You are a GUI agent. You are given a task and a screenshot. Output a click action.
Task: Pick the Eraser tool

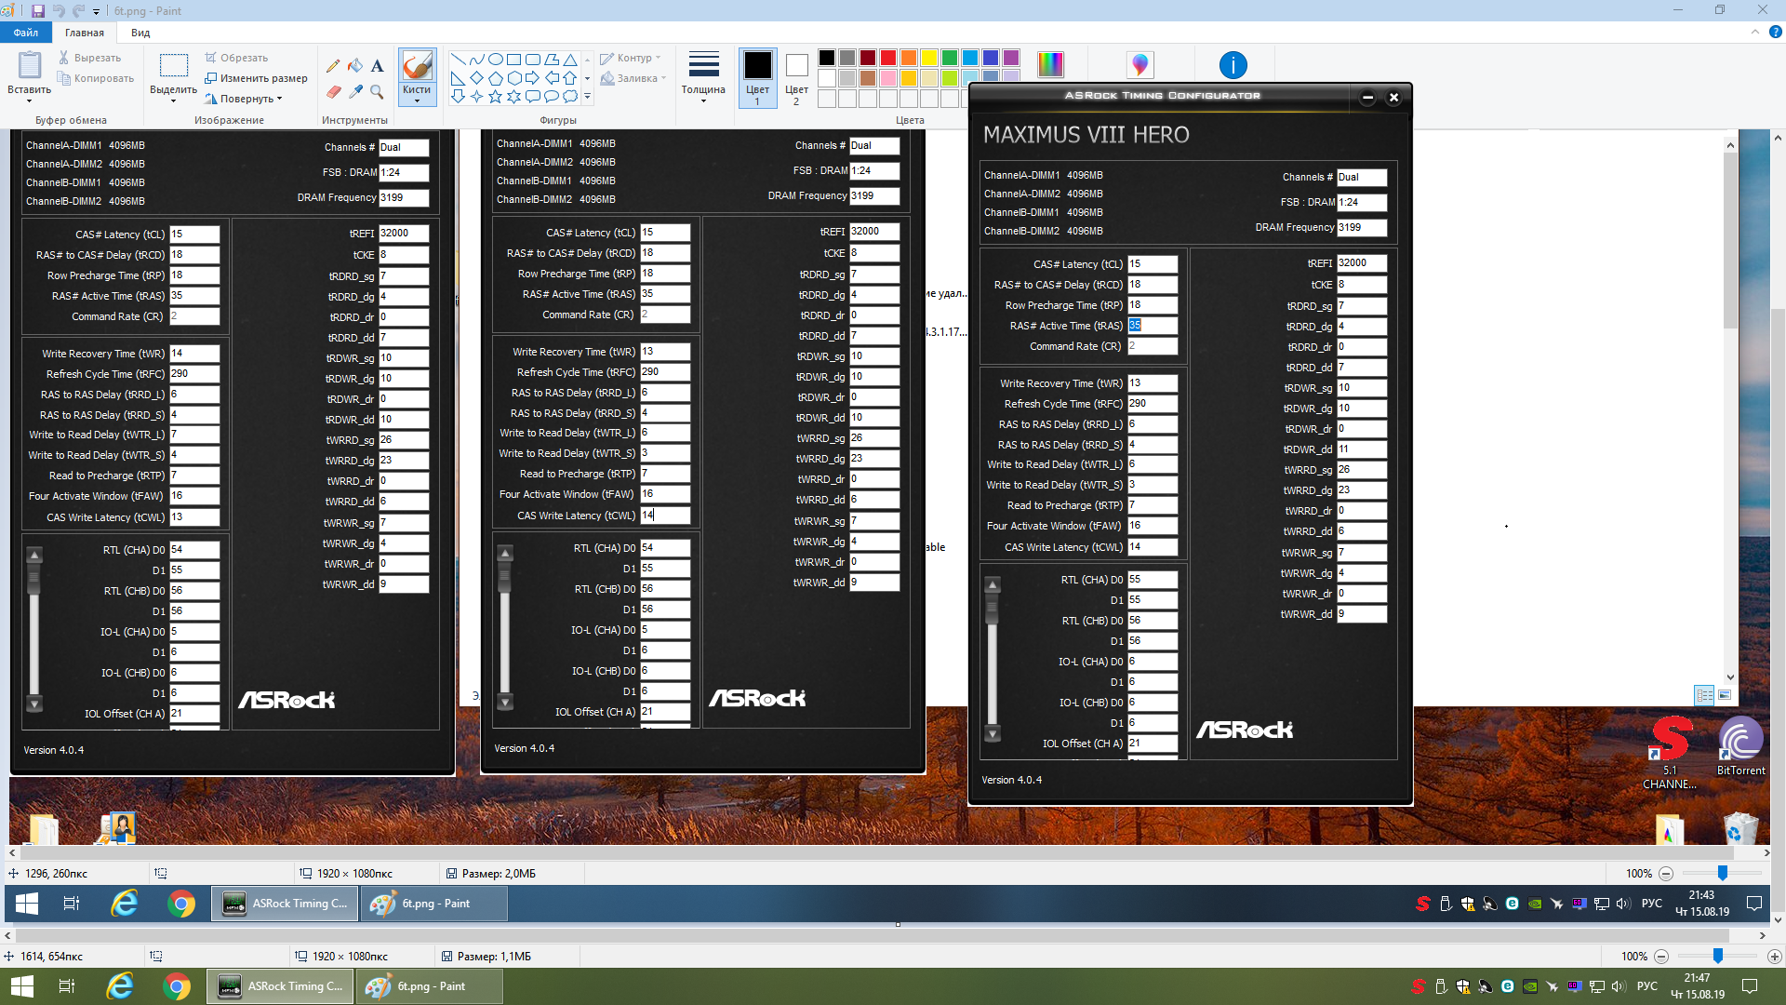333,91
